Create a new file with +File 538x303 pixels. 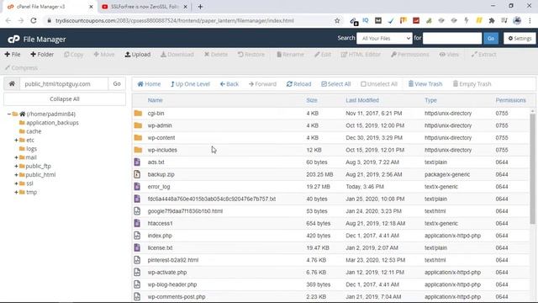(x=13, y=54)
